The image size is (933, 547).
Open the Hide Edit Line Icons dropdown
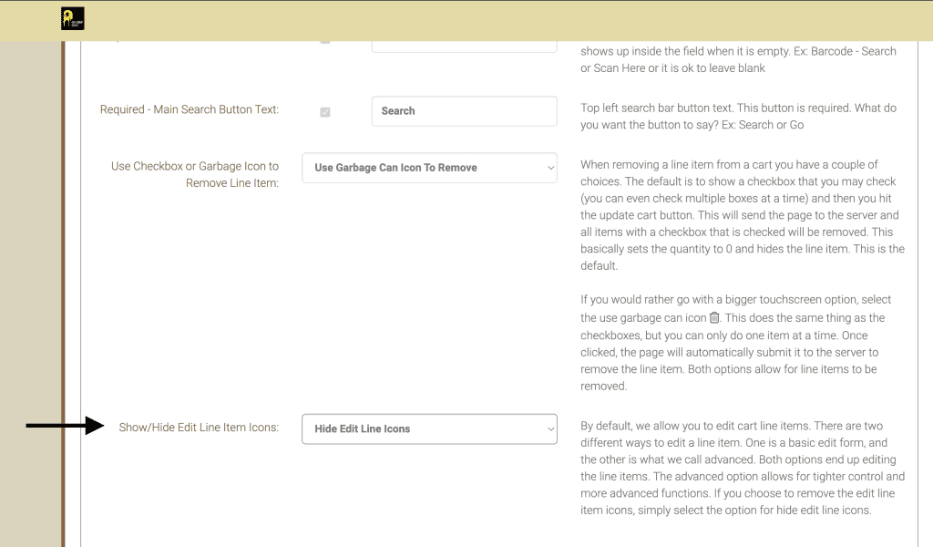(429, 429)
